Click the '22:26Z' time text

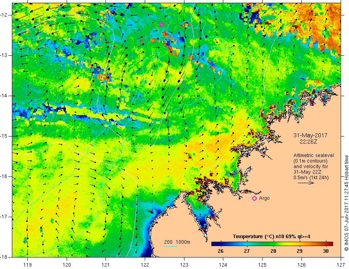(309, 141)
